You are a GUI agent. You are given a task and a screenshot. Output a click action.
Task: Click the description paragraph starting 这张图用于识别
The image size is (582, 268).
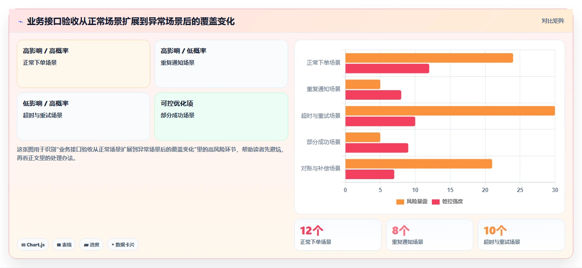[x=151, y=154]
